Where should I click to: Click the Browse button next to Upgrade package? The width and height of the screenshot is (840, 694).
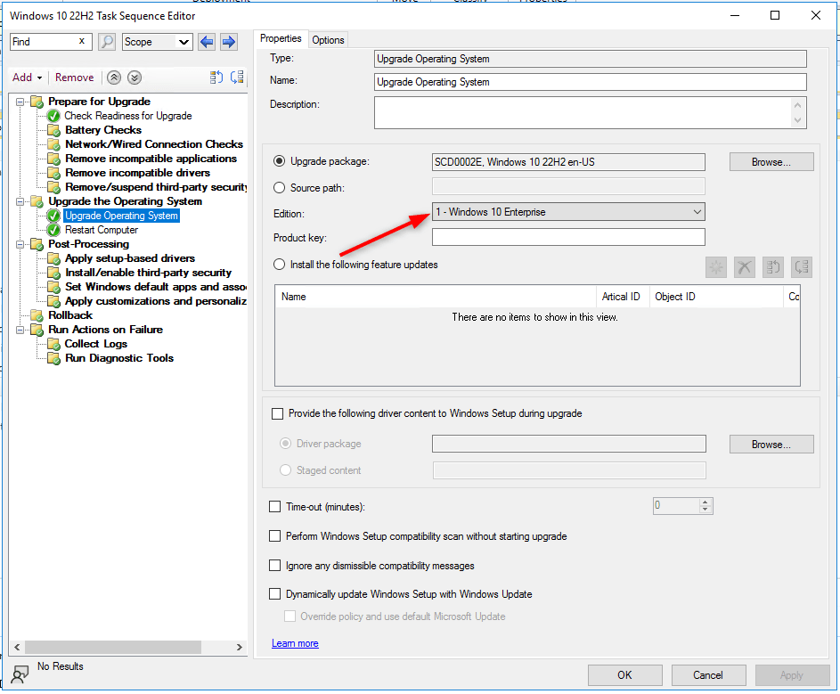771,161
